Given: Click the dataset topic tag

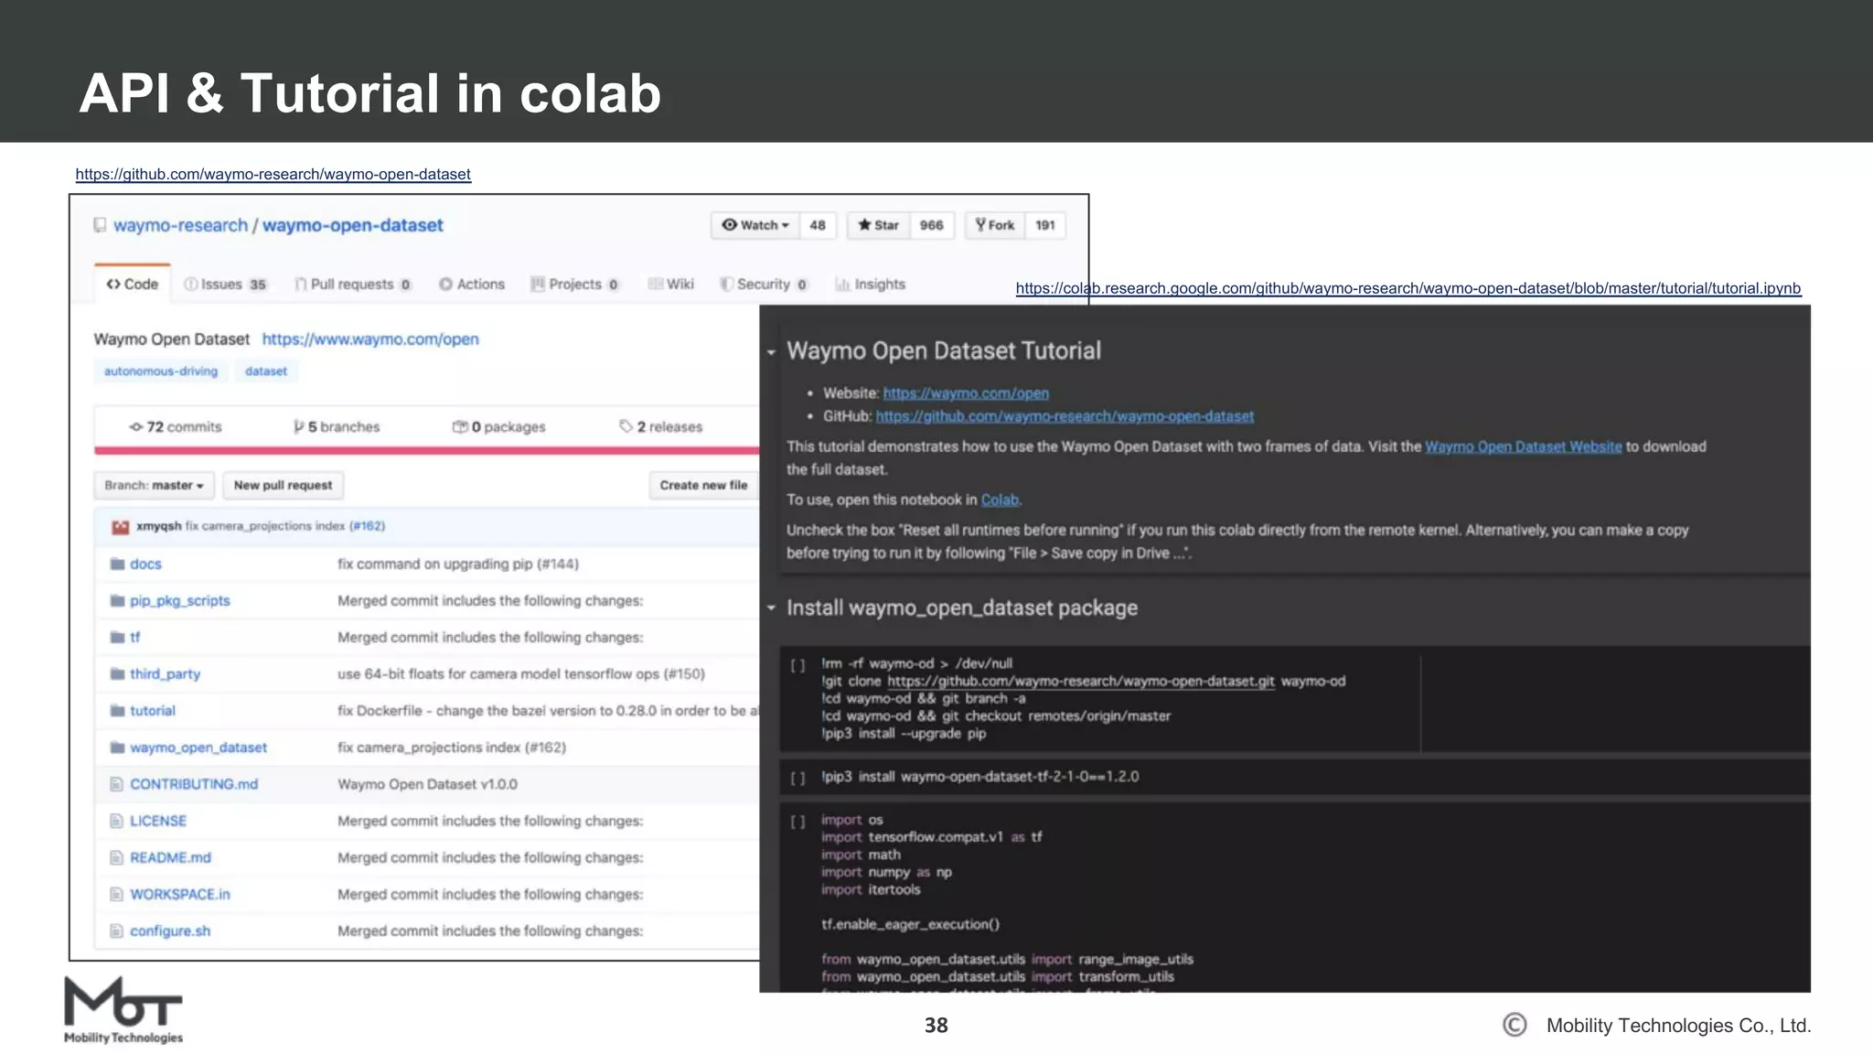Looking at the screenshot, I should tap(266, 371).
